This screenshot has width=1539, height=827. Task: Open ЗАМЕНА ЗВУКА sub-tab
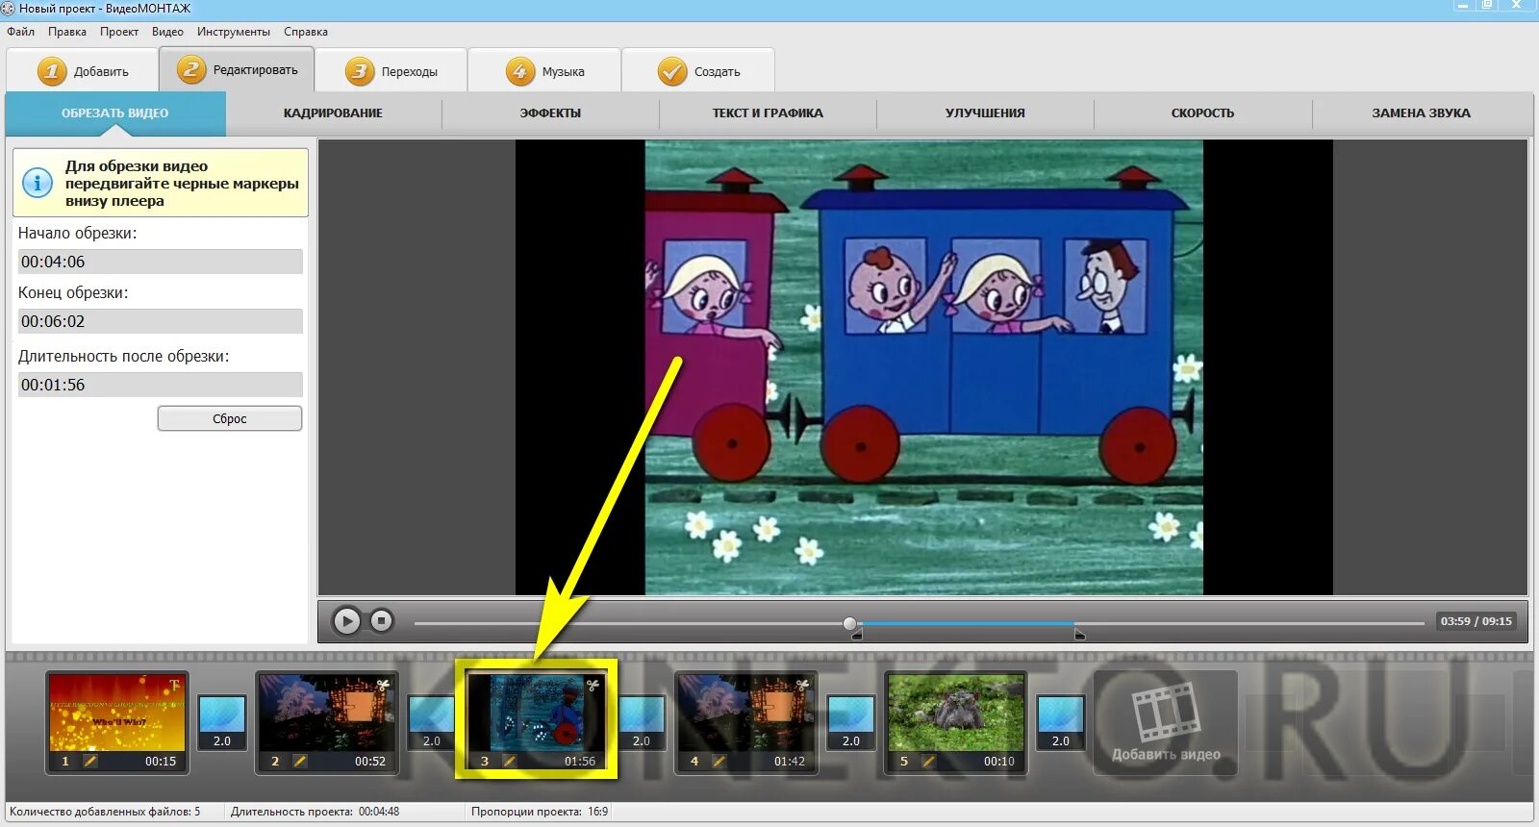1421,113
